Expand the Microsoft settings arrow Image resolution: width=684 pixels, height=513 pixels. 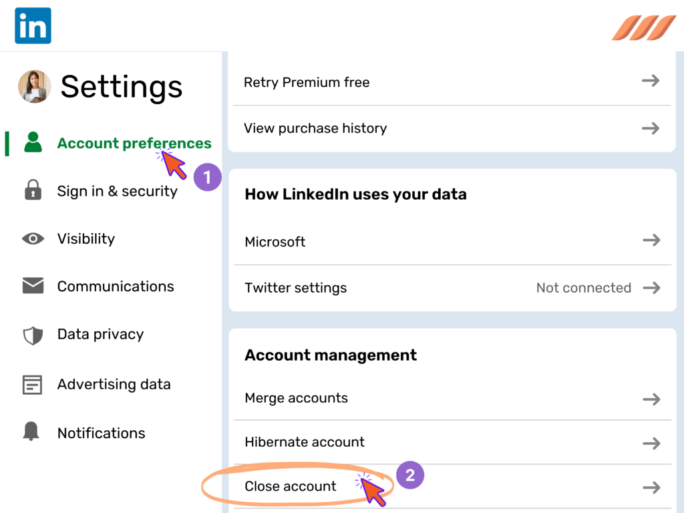[650, 241]
